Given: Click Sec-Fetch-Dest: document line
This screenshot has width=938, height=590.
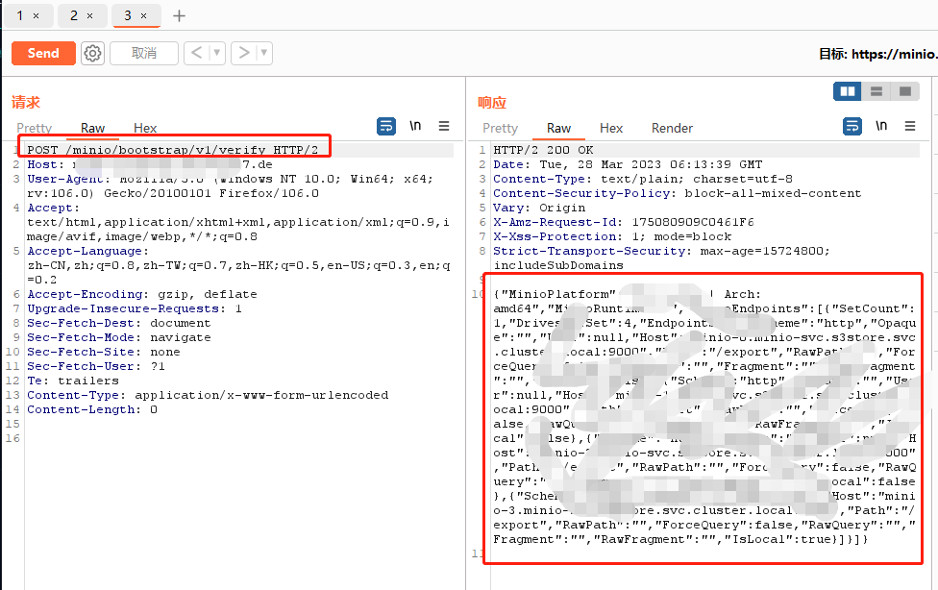Looking at the screenshot, I should click(119, 323).
